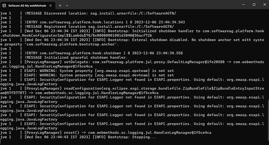Screen dimensions: 269x145
Task: Click the 'Exteral shutdown disabled' log line
Action: click(132, 42)
